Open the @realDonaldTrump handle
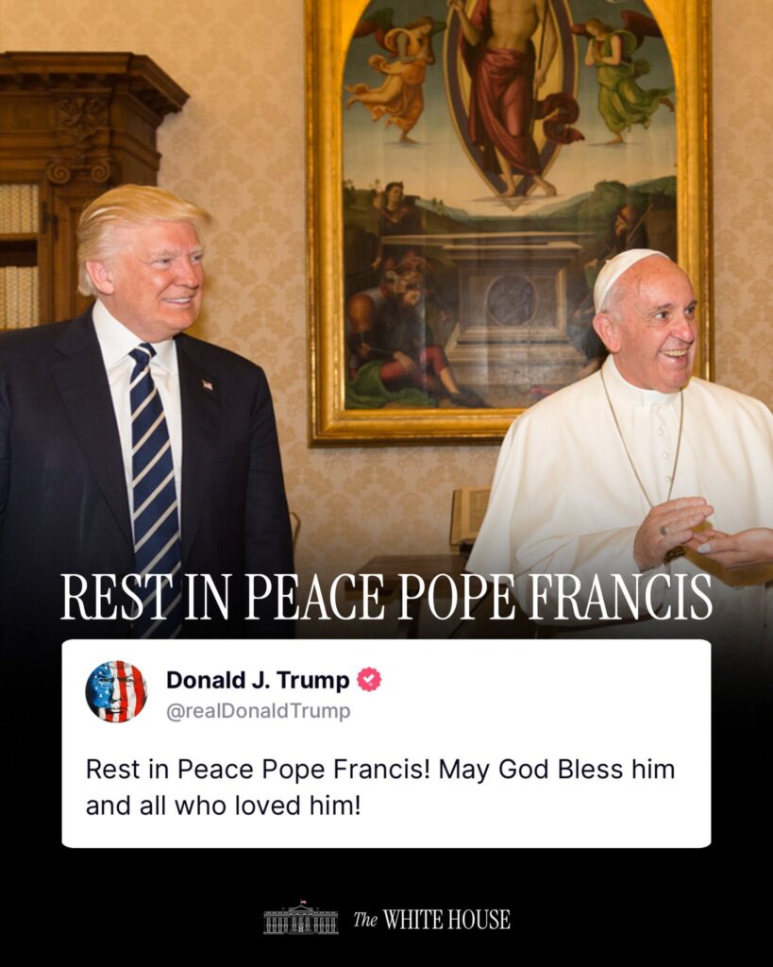The height and width of the screenshot is (967, 773). click(259, 711)
